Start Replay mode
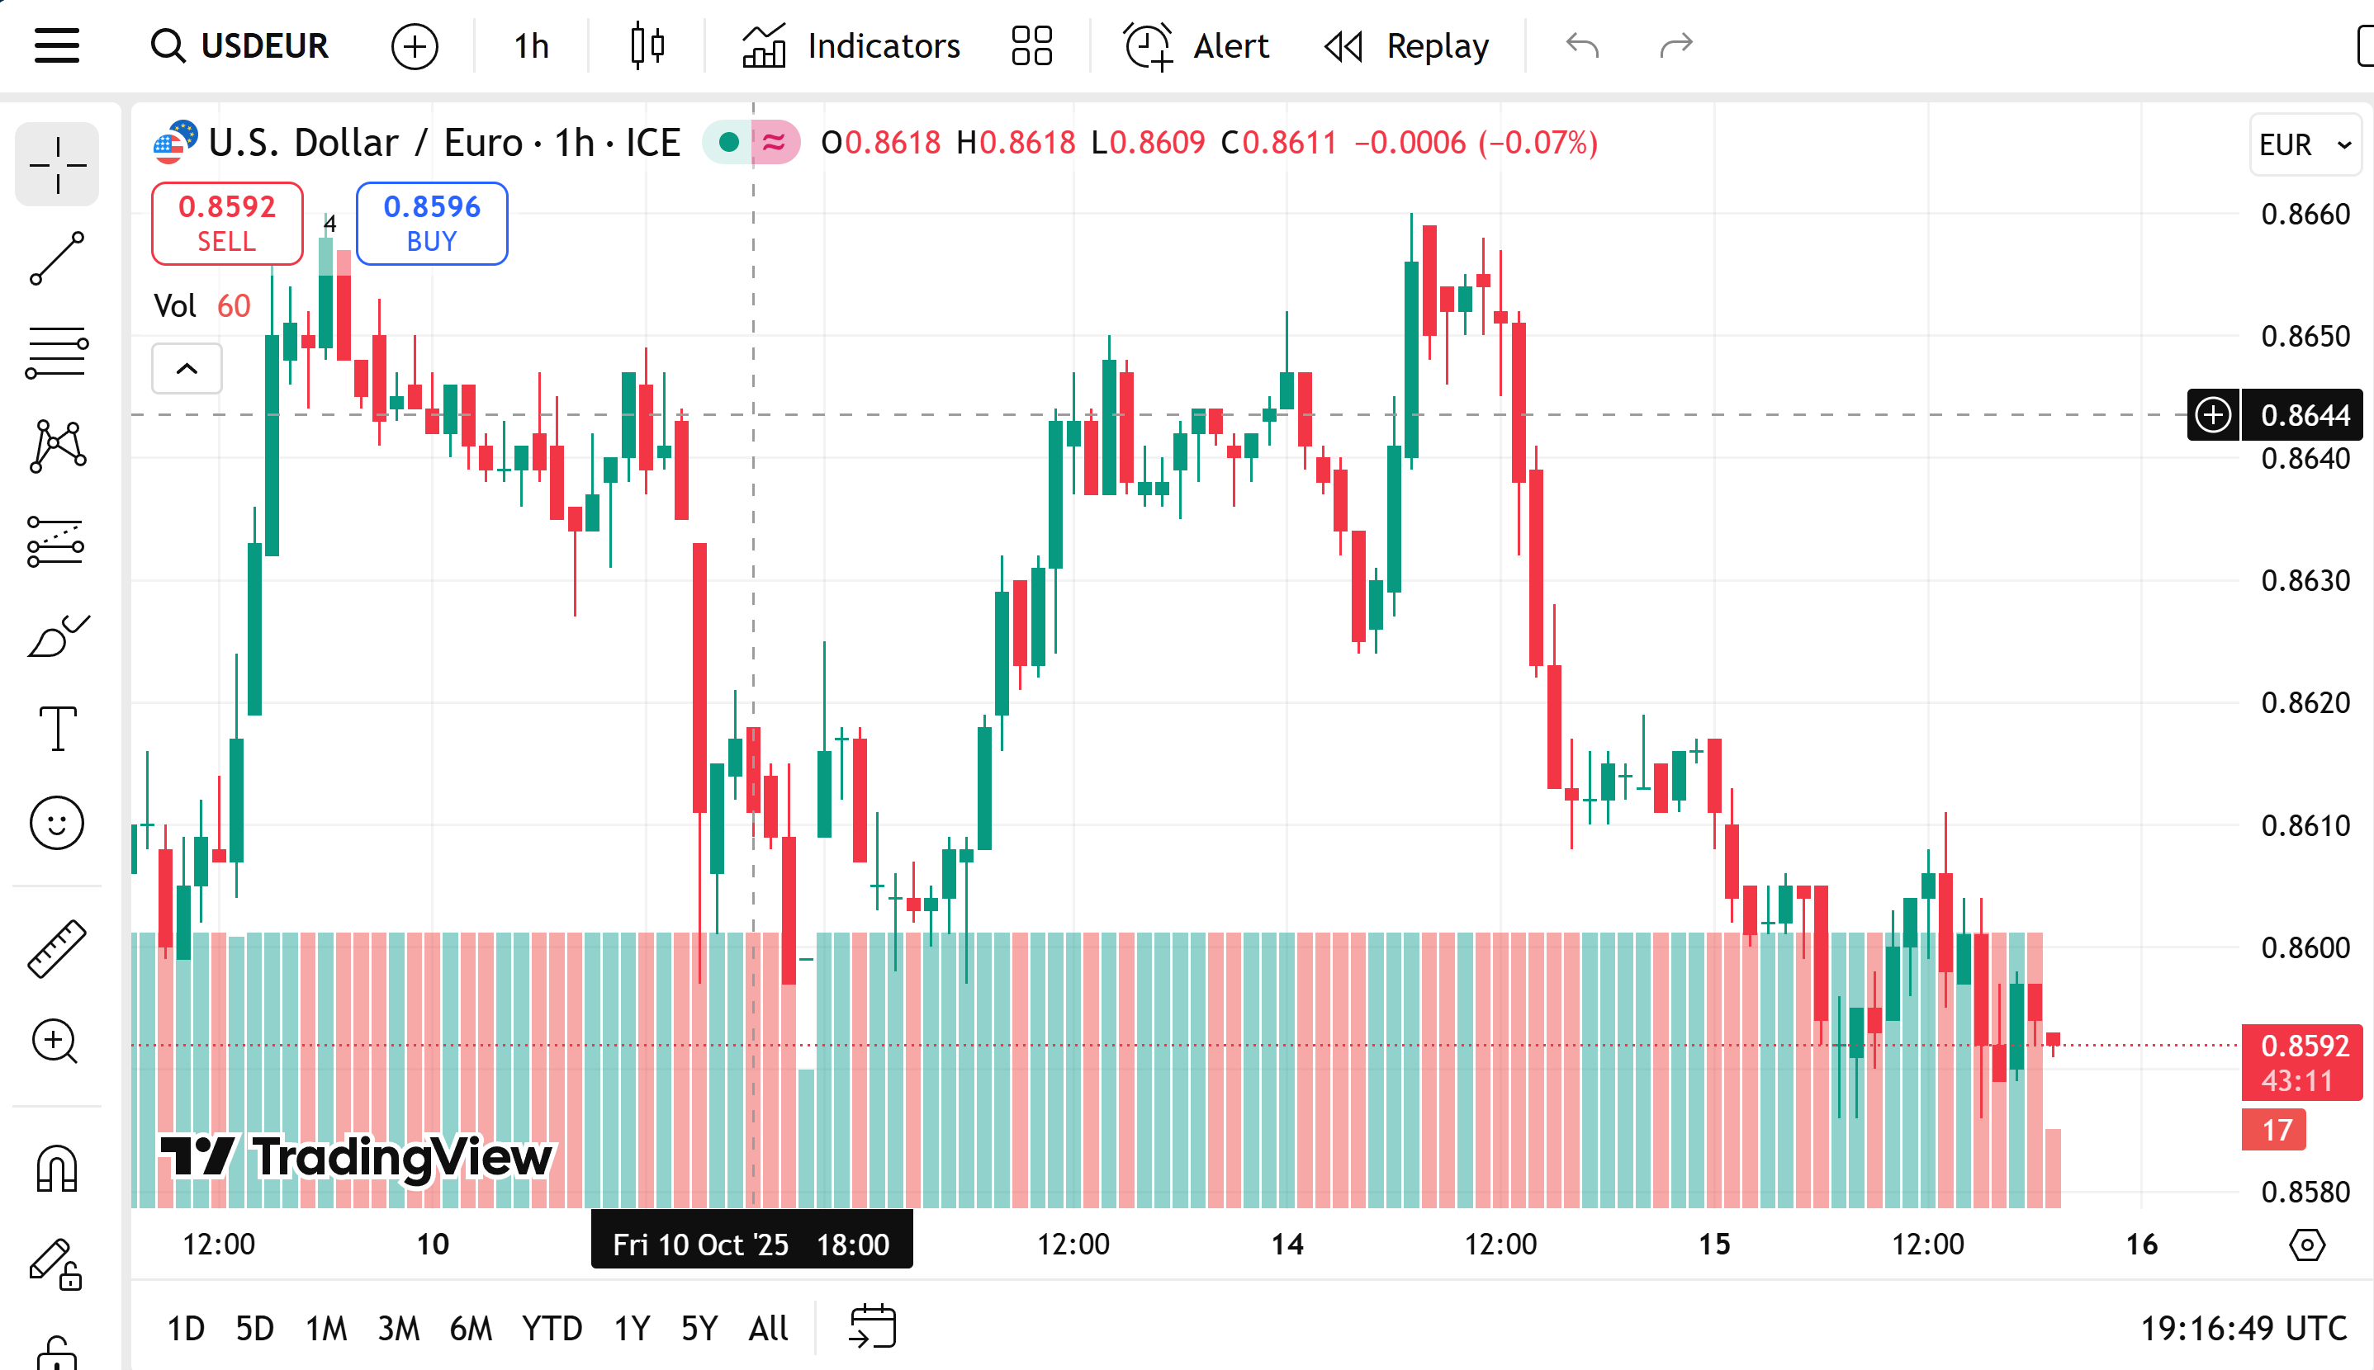 (x=1405, y=45)
